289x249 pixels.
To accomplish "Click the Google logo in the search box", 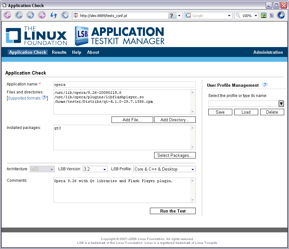I will tap(188, 15).
